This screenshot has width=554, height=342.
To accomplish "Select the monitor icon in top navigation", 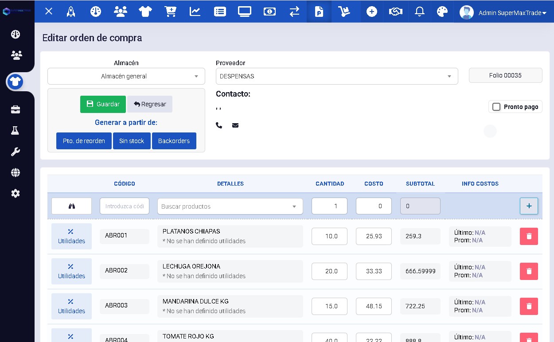I will [244, 12].
